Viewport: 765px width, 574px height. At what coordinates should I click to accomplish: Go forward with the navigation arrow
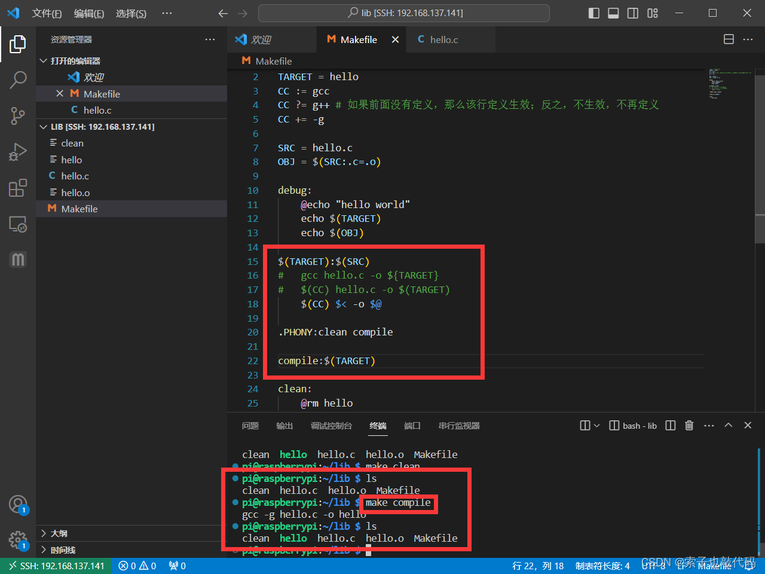point(242,13)
